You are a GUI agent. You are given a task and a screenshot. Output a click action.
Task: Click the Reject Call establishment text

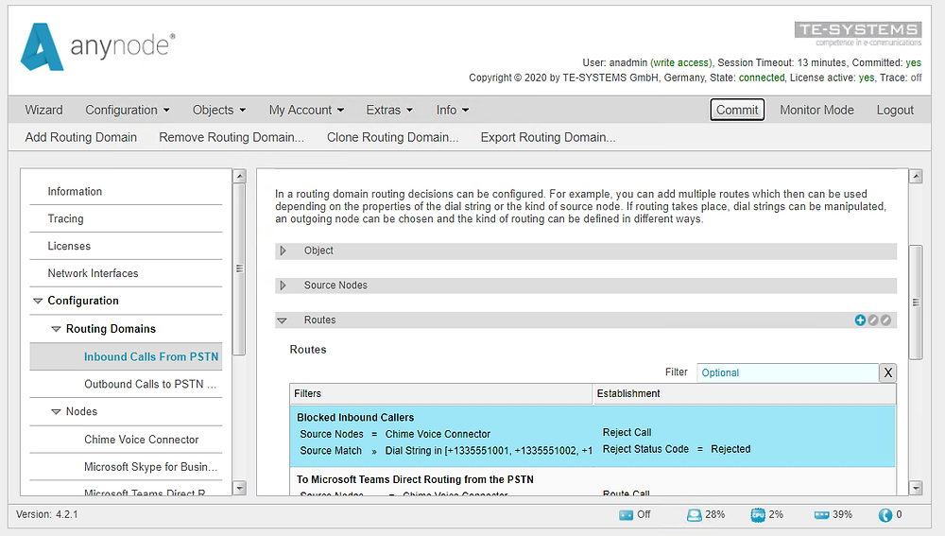tap(627, 432)
